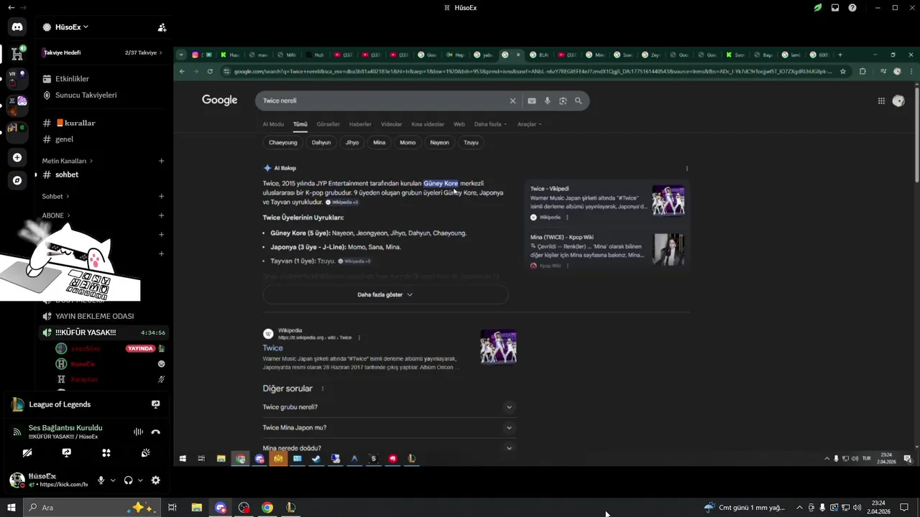Select the Momo filter chip
This screenshot has width=920, height=517.
408,142
